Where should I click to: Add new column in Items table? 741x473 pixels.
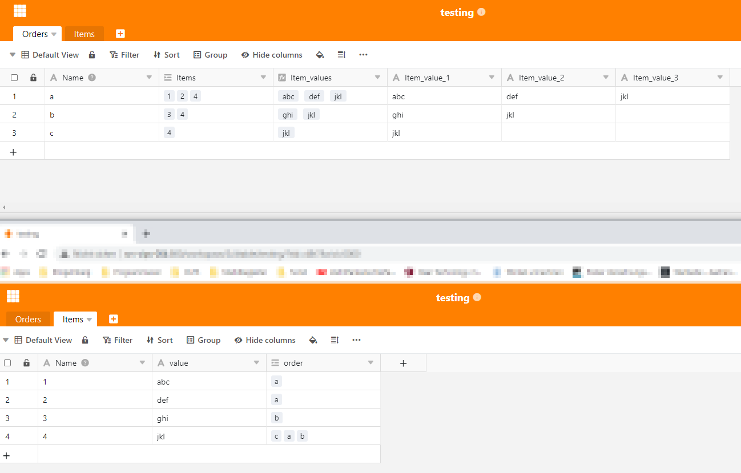coord(403,363)
